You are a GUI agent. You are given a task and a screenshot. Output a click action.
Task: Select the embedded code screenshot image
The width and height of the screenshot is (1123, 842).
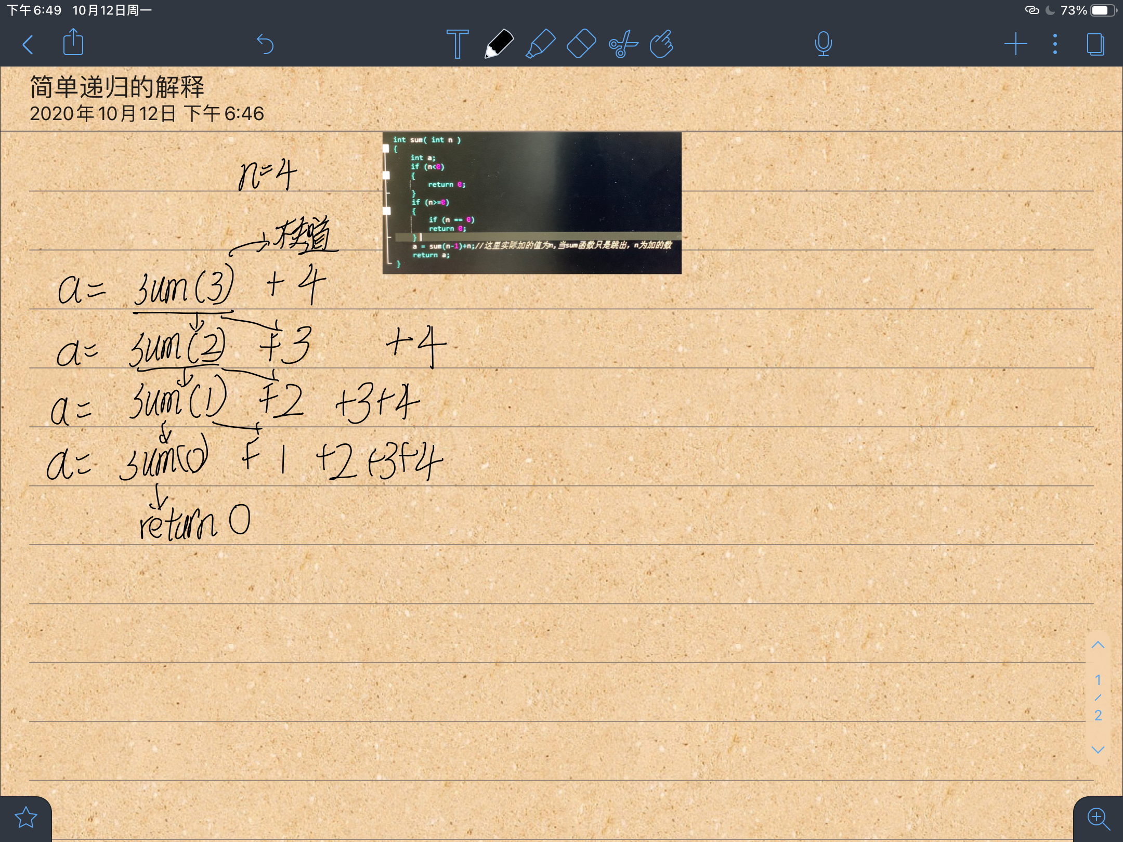tap(531, 203)
